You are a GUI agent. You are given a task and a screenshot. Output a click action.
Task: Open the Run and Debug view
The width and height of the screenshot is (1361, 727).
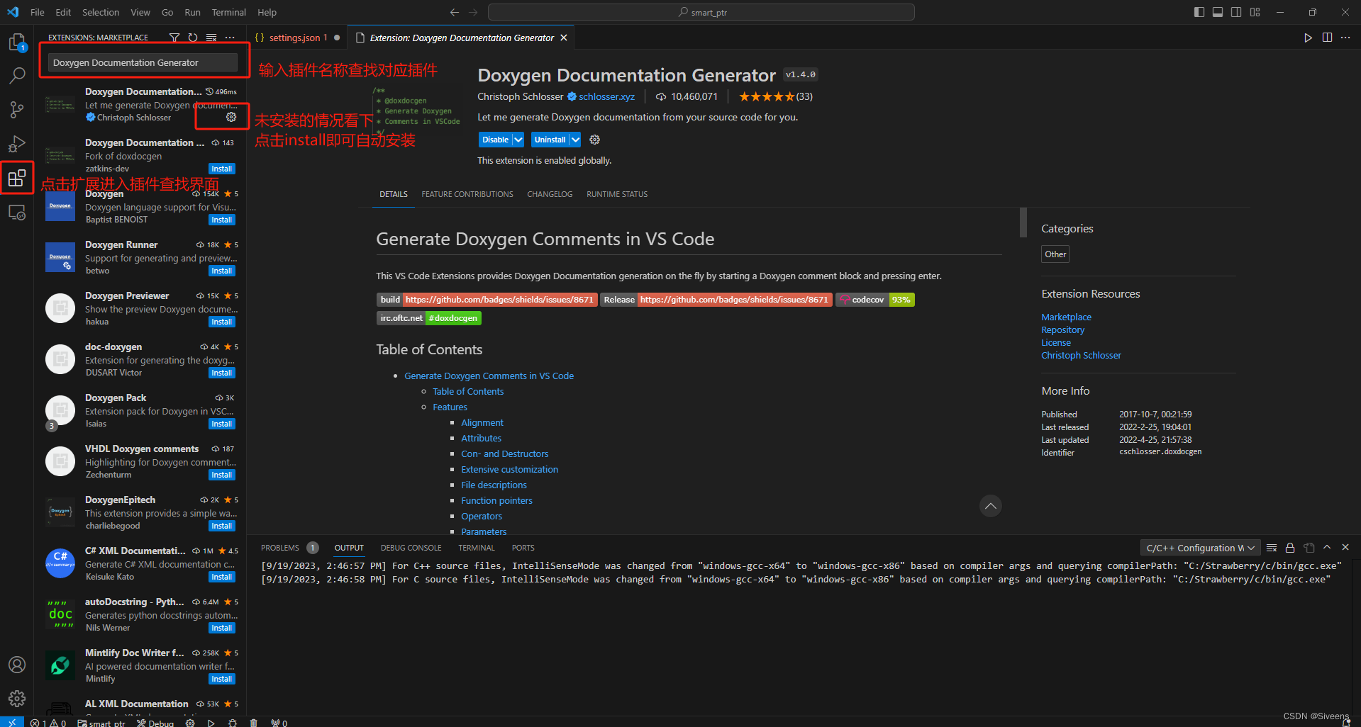click(17, 144)
